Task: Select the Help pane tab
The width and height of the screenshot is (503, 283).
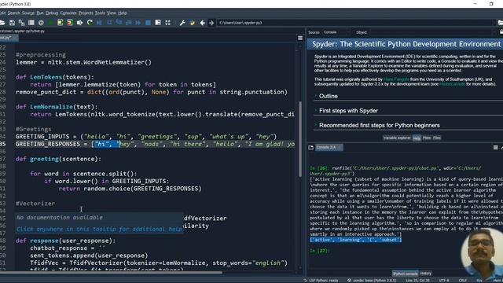Action: point(417,138)
